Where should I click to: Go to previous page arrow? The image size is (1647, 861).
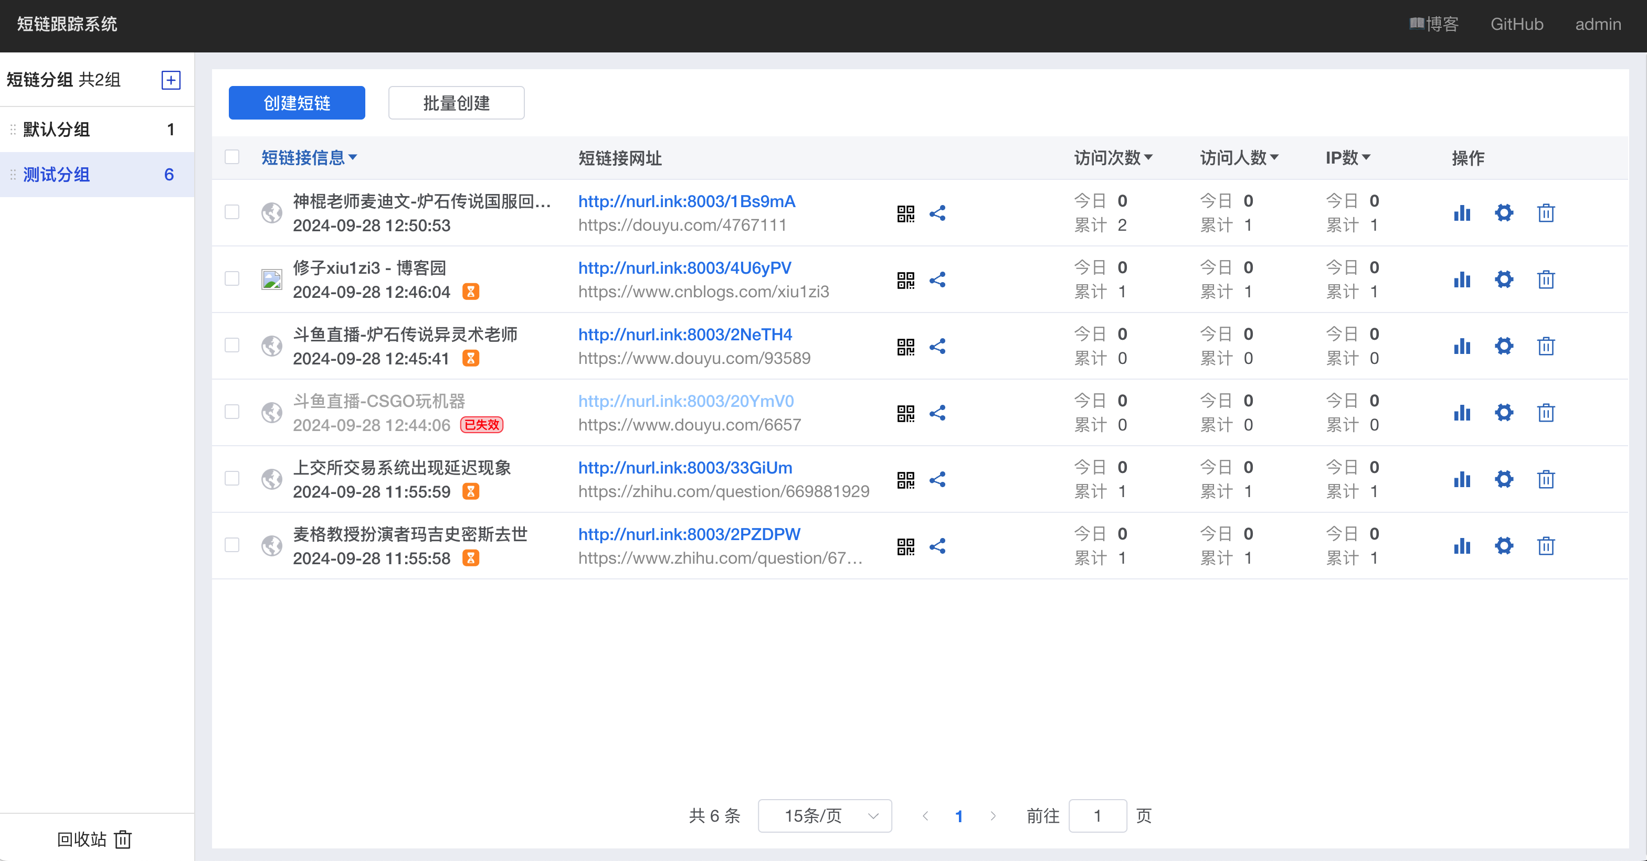(x=925, y=816)
